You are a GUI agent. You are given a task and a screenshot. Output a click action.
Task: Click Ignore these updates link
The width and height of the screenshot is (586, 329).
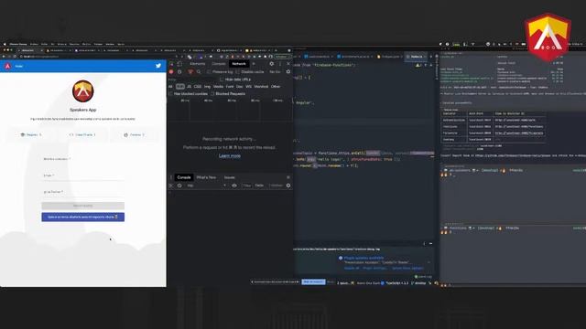(x=407, y=268)
